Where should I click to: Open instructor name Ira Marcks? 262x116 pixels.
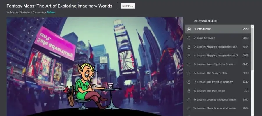[x=13, y=12]
